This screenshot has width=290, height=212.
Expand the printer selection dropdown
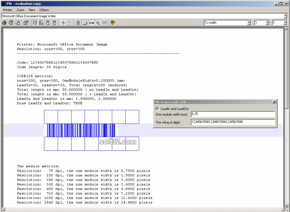click(x=285, y=16)
